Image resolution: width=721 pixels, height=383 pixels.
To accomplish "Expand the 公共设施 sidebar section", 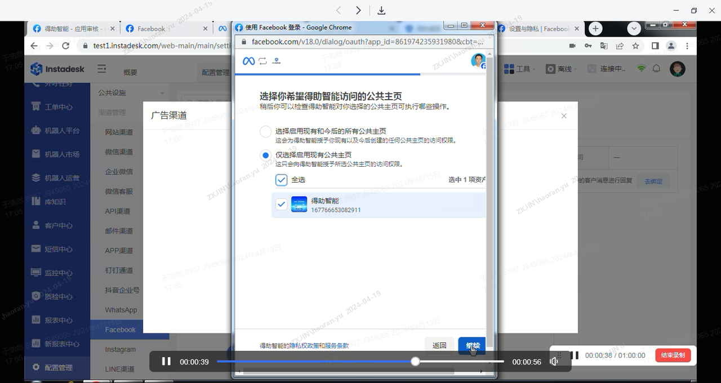I will (131, 92).
